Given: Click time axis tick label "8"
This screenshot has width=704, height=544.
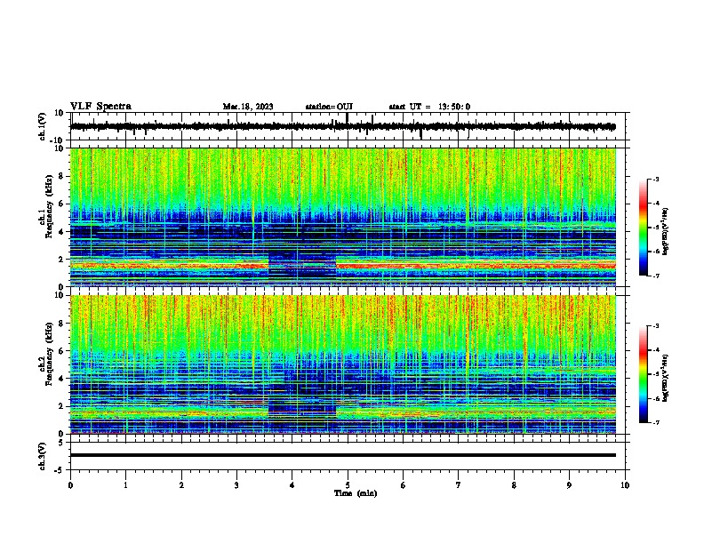Looking at the screenshot, I should click(514, 485).
